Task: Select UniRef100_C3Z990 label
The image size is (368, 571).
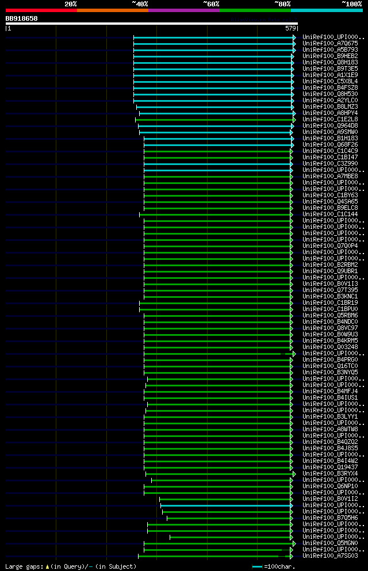Action: 330,164
